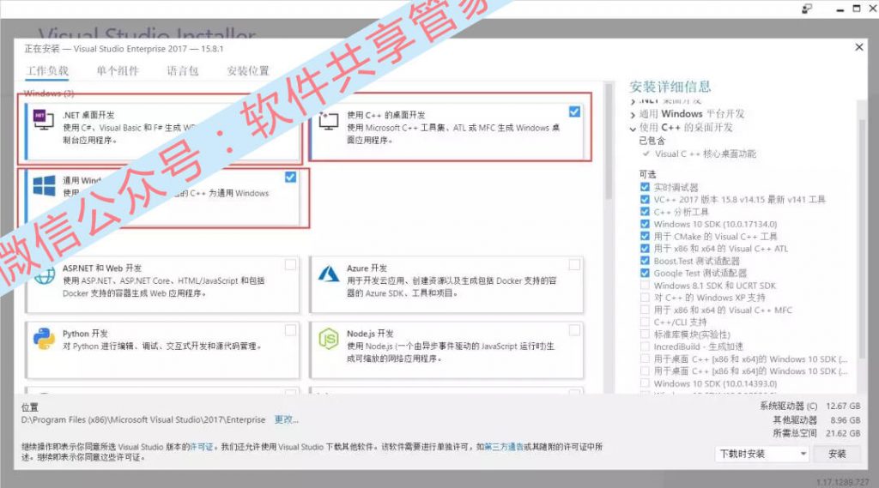The width and height of the screenshot is (879, 488).
Task: Check 对 C++ 的 Windows XP 支持
Action: click(x=645, y=298)
